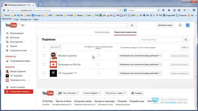Open search engine selector in Google box

(x=126, y=10)
